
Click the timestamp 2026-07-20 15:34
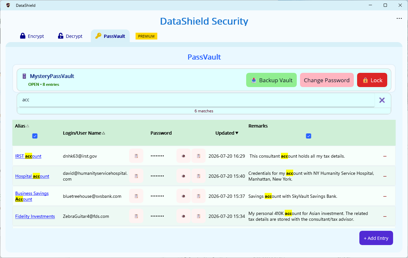[x=227, y=216]
